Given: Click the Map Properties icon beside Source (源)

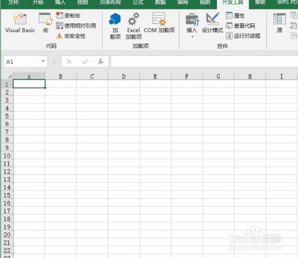Looking at the screenshot, I should tap(294, 16).
